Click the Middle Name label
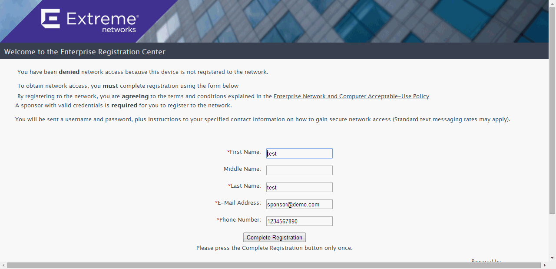 point(242,169)
